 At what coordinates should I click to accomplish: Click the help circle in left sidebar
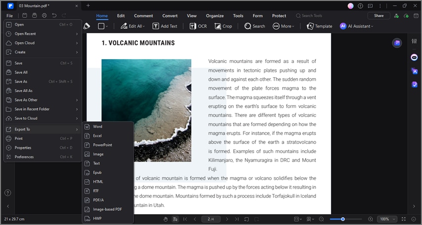click(x=8, y=193)
